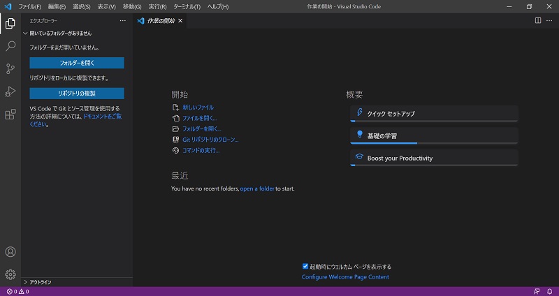
Task: Click the 開始 heading
Action: click(180, 94)
